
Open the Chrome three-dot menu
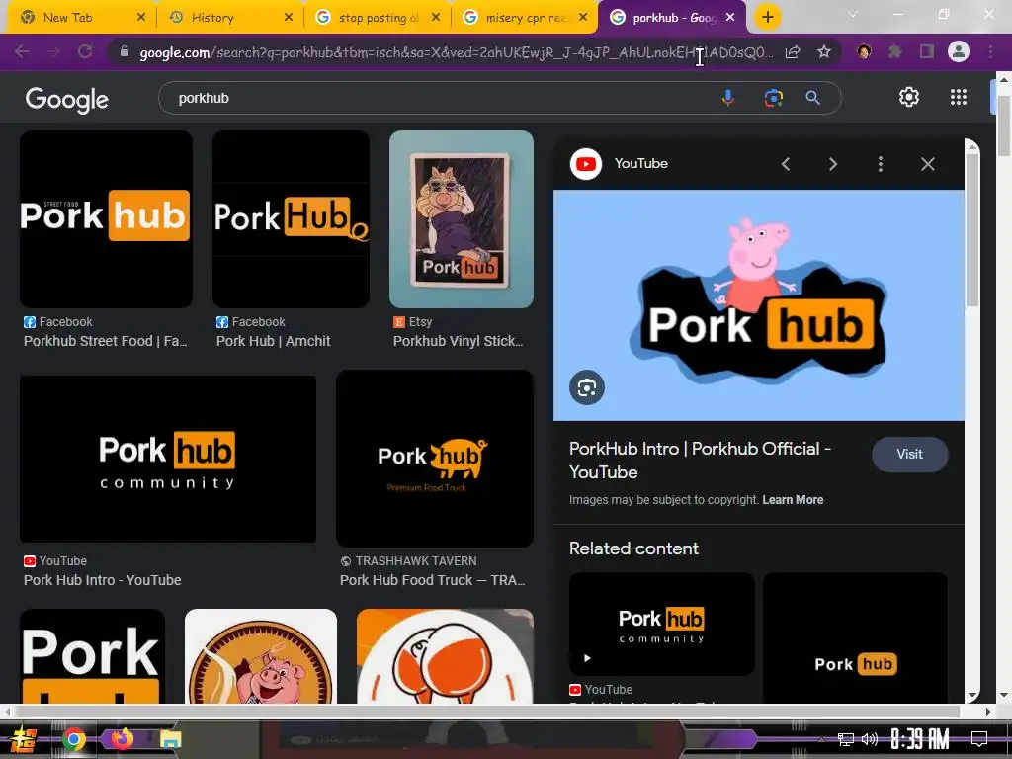tap(990, 51)
